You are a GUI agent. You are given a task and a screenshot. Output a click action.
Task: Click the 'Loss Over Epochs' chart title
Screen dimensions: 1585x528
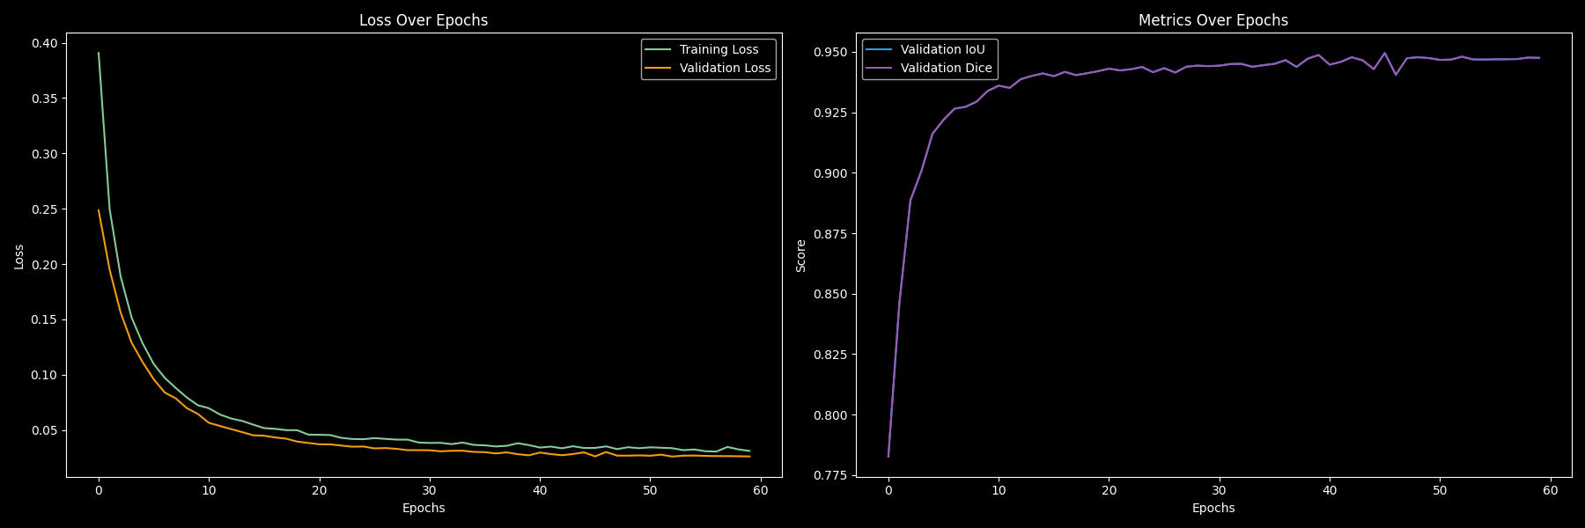coord(424,20)
